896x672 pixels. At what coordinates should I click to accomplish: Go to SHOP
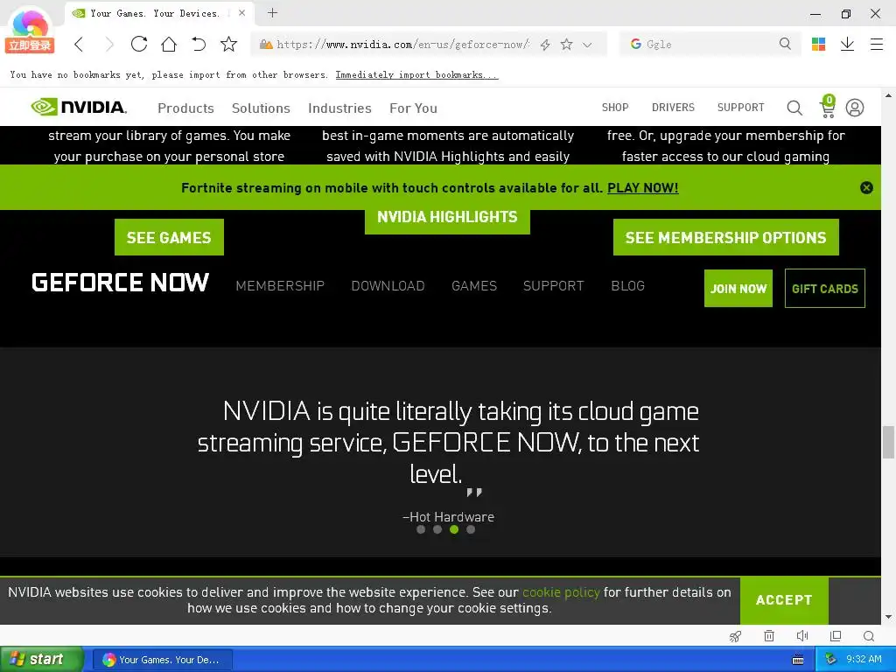click(x=615, y=108)
